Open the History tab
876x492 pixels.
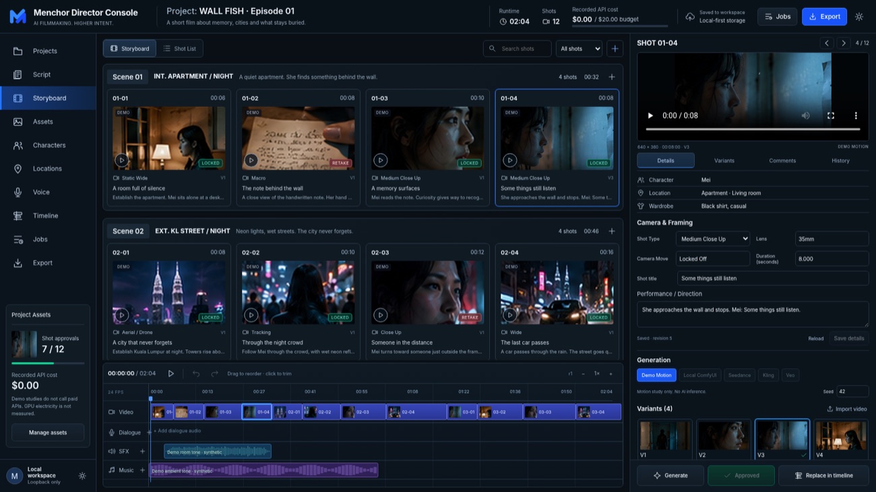tap(840, 160)
